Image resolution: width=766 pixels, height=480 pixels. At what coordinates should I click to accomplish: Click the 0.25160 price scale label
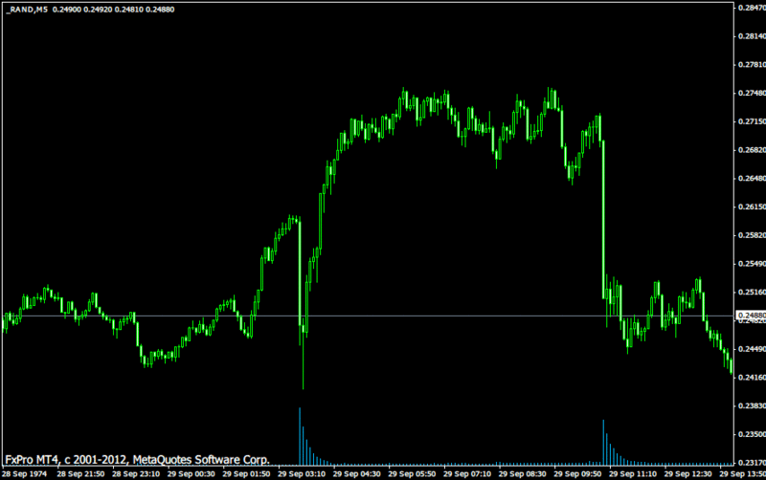click(x=752, y=292)
